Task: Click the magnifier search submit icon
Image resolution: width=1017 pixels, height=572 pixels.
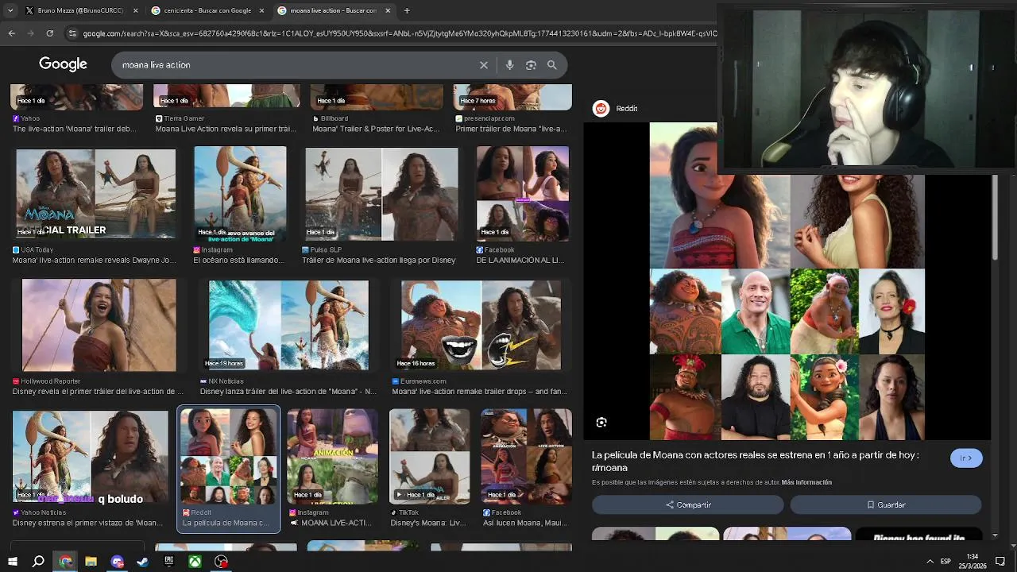Action: 551,65
